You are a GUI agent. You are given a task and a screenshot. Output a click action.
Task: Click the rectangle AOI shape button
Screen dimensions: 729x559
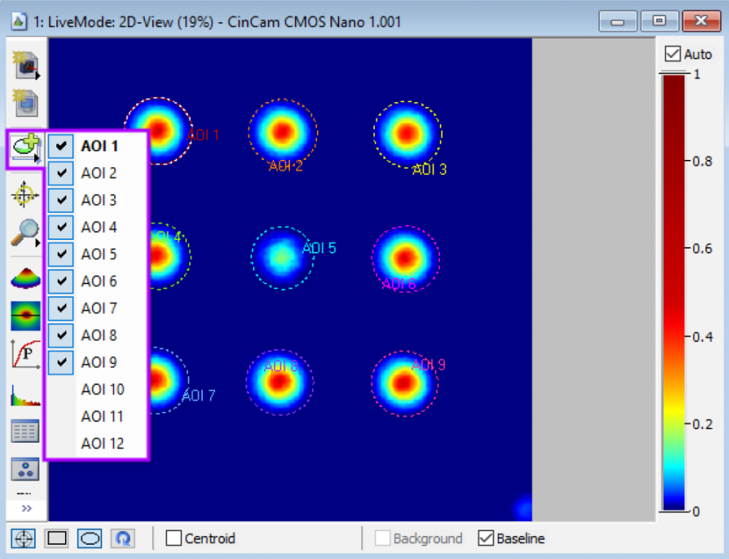56,538
